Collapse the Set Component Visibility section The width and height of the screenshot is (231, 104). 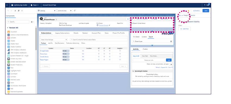[x=179, y=22]
